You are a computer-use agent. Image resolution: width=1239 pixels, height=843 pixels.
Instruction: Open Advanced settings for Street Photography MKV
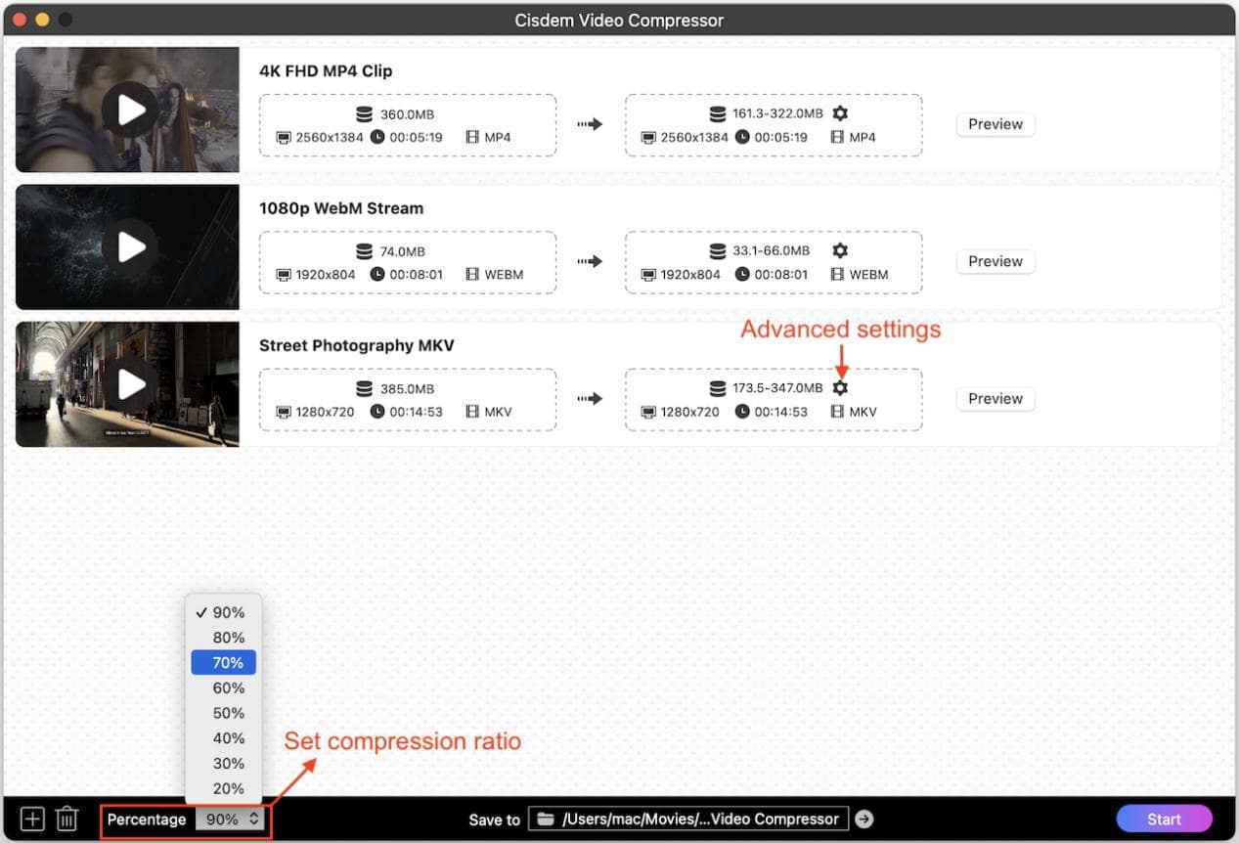click(x=839, y=387)
